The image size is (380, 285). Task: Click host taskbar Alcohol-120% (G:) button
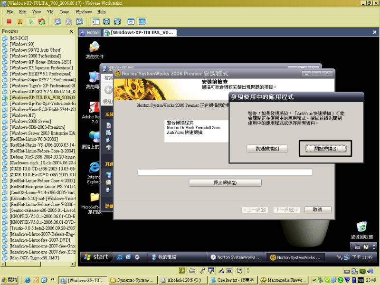tap(182, 280)
